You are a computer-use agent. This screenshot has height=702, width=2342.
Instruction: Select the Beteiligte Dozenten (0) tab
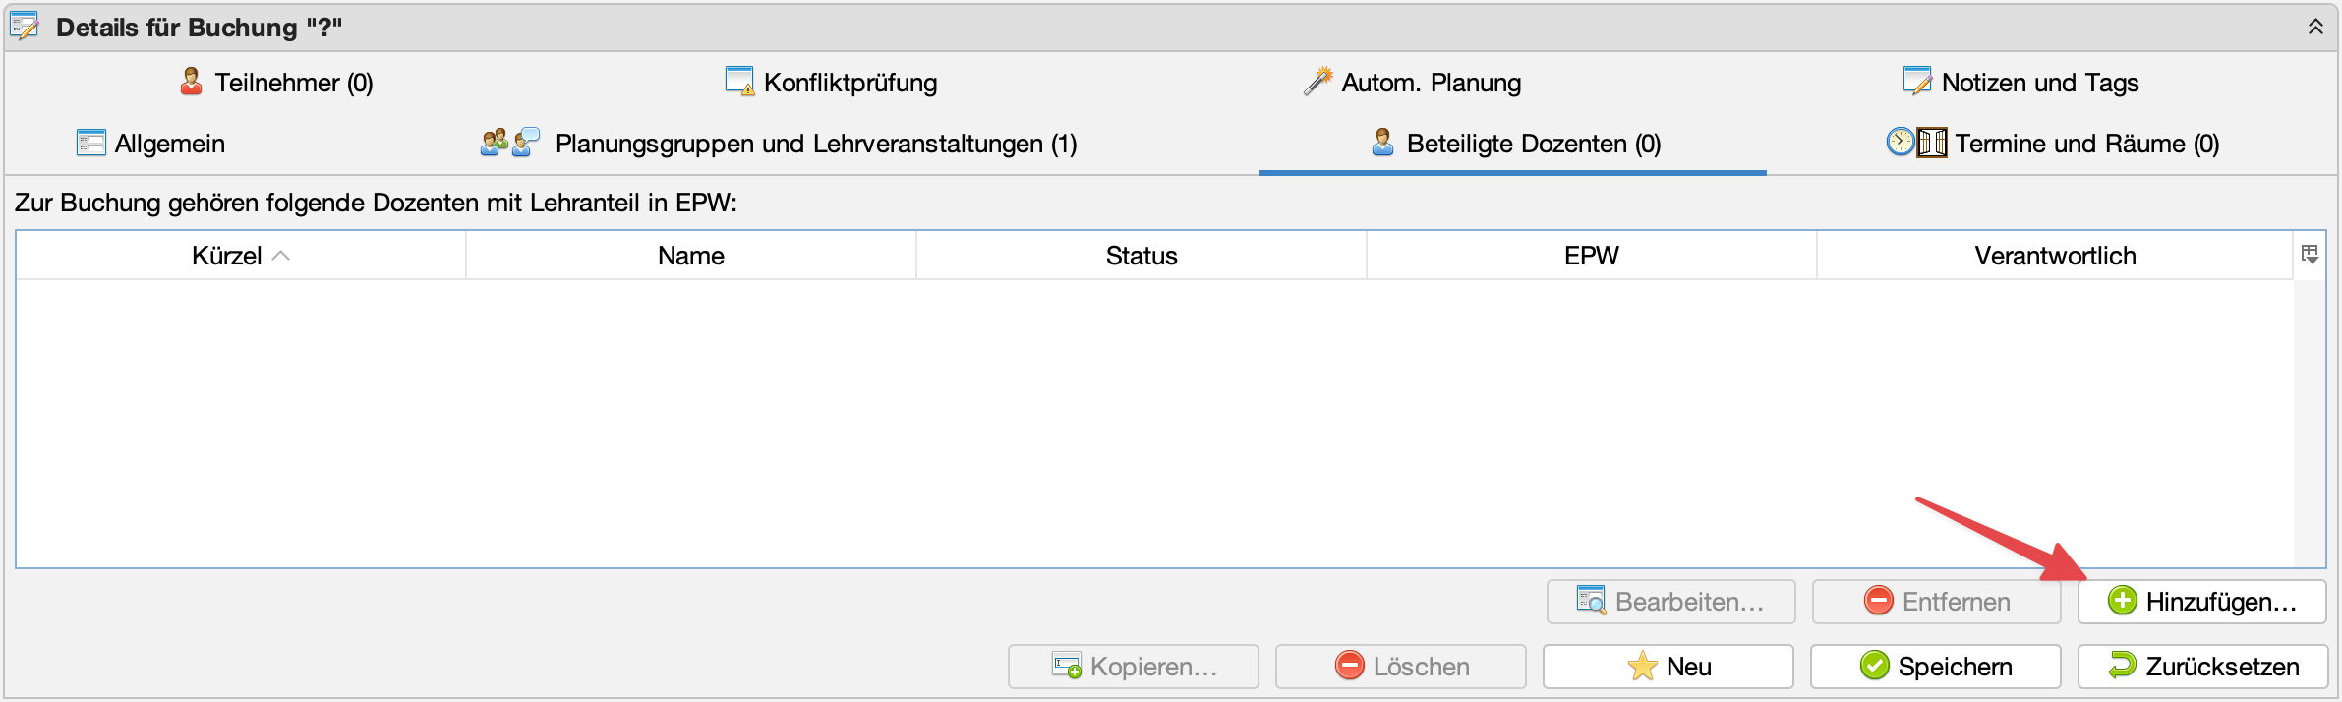[1515, 144]
